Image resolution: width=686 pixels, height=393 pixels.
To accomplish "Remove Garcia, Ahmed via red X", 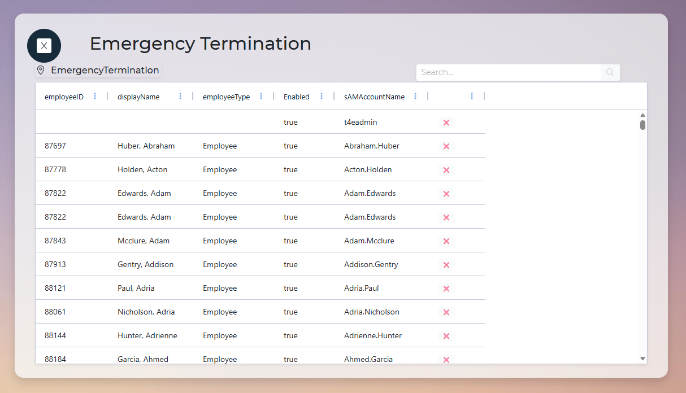I will (x=446, y=359).
